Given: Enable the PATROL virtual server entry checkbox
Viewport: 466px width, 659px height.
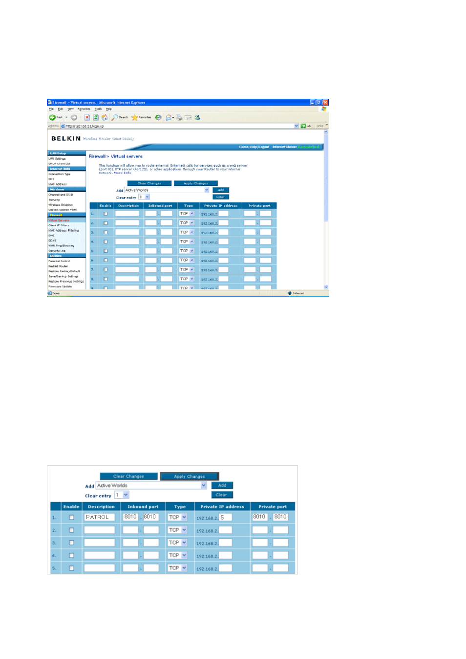Looking at the screenshot, I should point(71,517).
